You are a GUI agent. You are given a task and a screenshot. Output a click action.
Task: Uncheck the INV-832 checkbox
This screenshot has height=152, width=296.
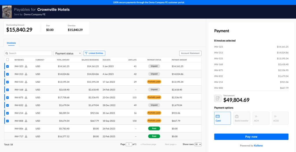pos(8,105)
